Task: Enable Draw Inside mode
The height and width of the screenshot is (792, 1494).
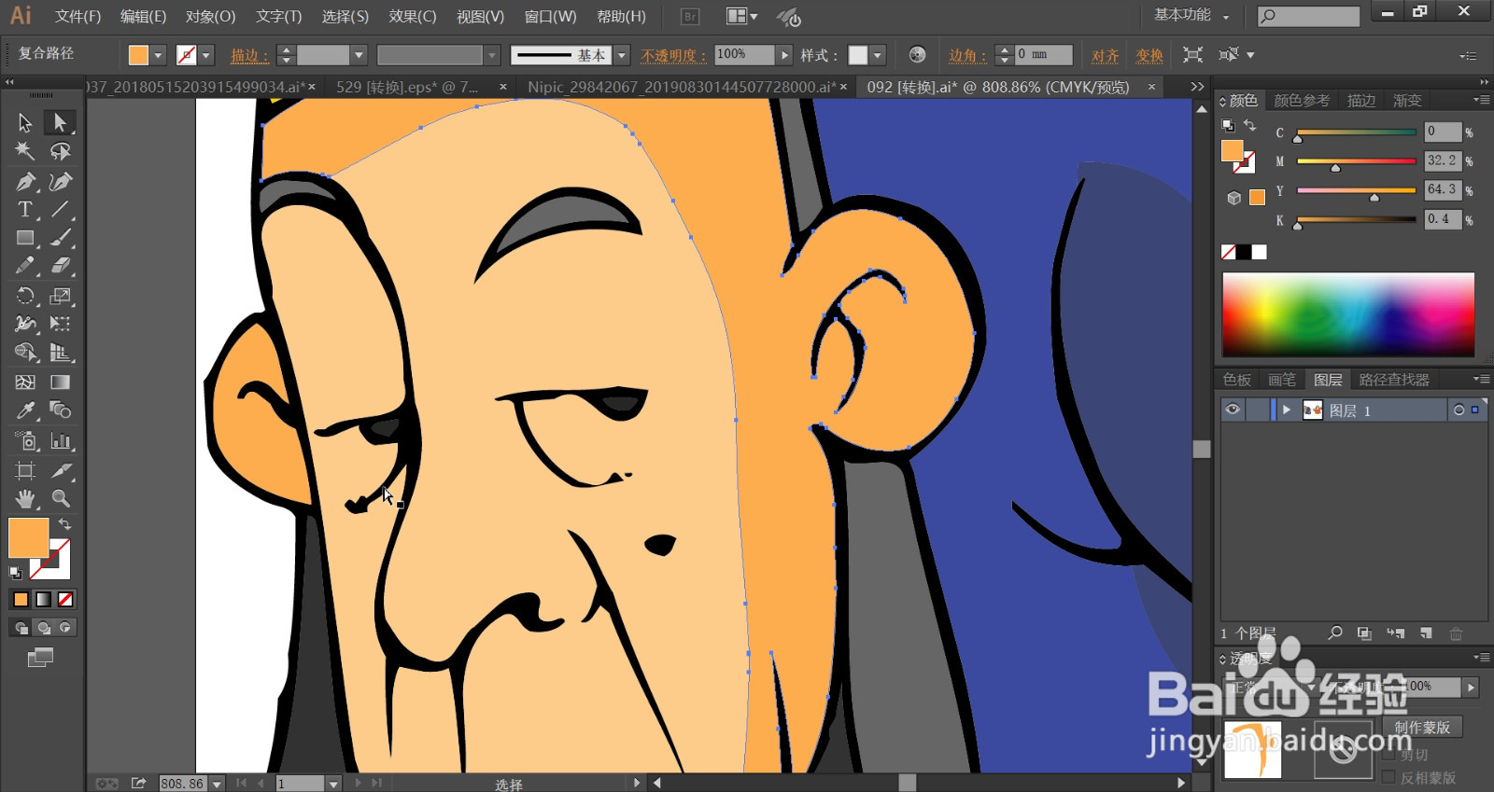Action: [x=65, y=628]
